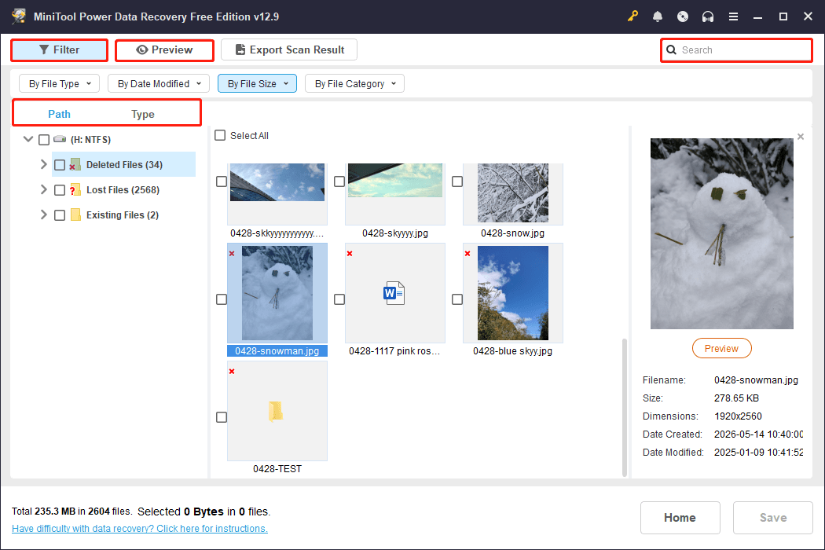Open the headphones support icon

[x=708, y=16]
